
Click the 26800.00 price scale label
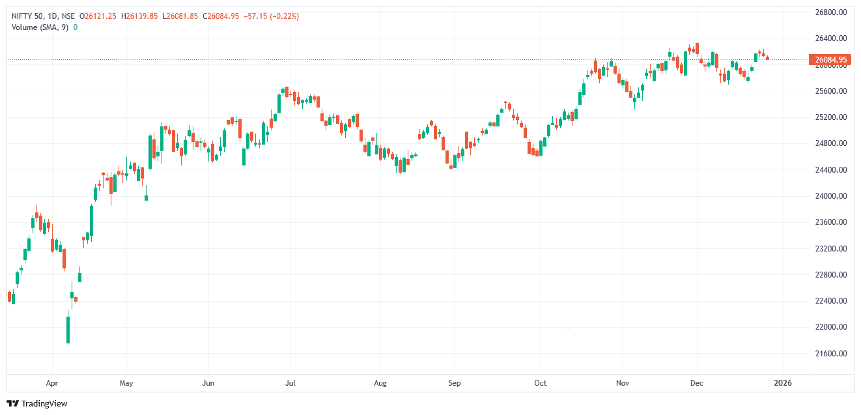click(x=830, y=12)
